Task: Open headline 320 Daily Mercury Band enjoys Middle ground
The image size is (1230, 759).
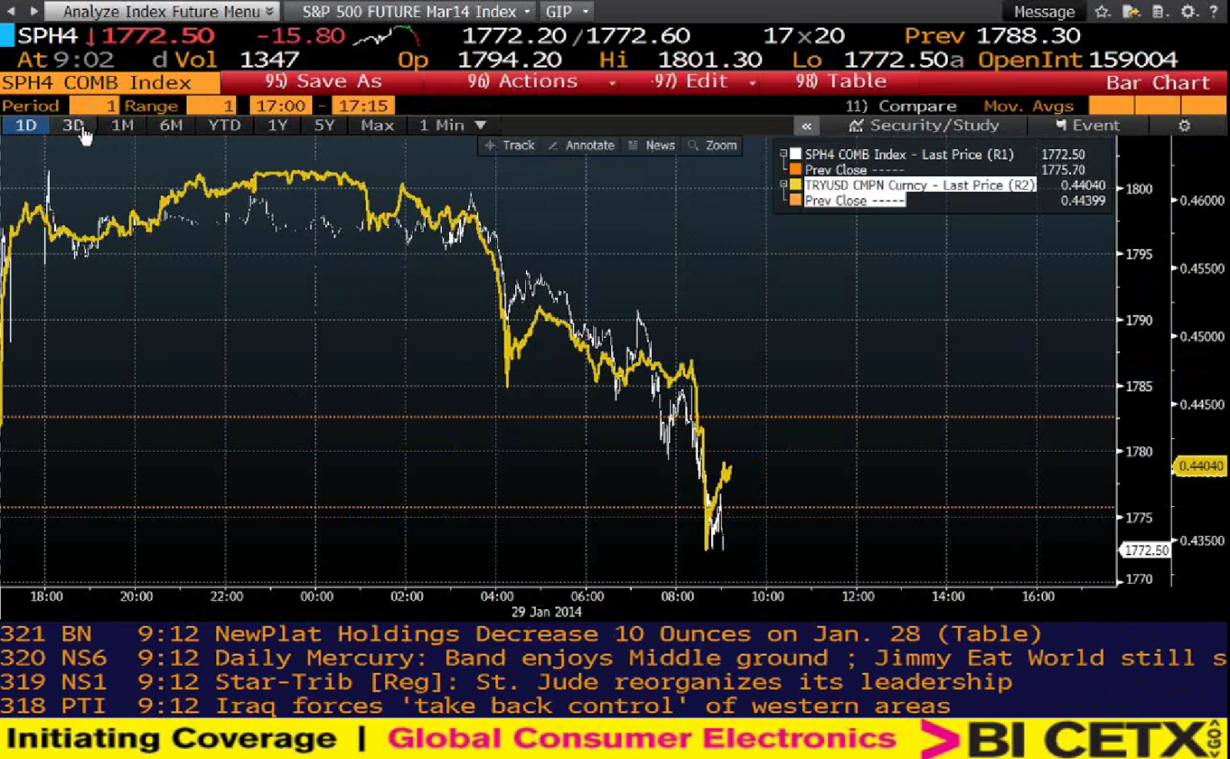Action: (x=615, y=658)
